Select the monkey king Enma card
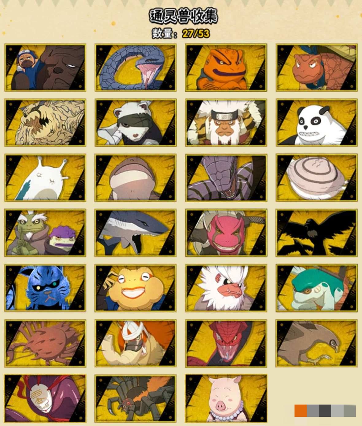362x426 pixels. click(226, 123)
